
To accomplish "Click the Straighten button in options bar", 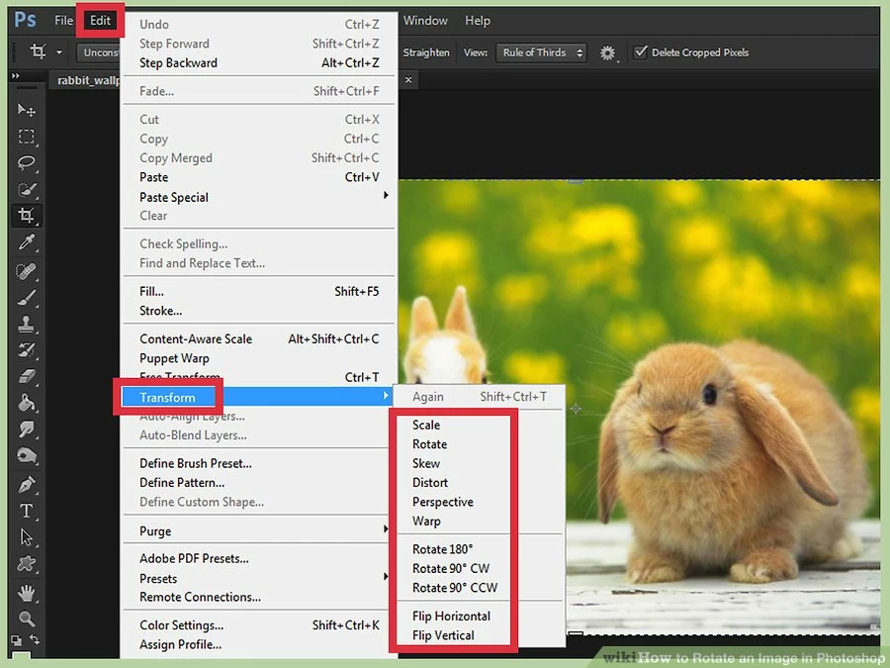I will [x=425, y=52].
